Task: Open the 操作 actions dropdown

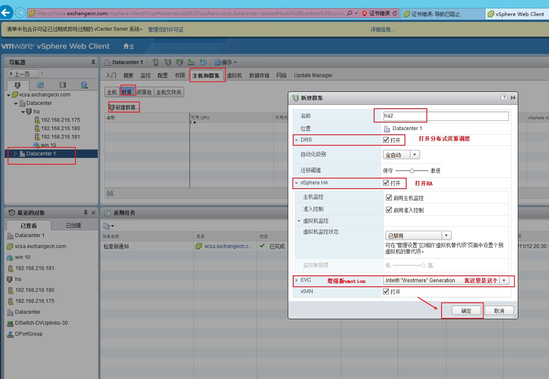Action: point(226,62)
